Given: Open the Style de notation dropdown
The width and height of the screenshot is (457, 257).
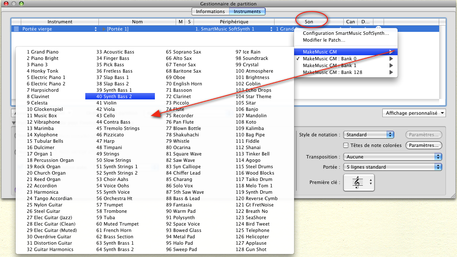Looking at the screenshot, I should pos(368,135).
